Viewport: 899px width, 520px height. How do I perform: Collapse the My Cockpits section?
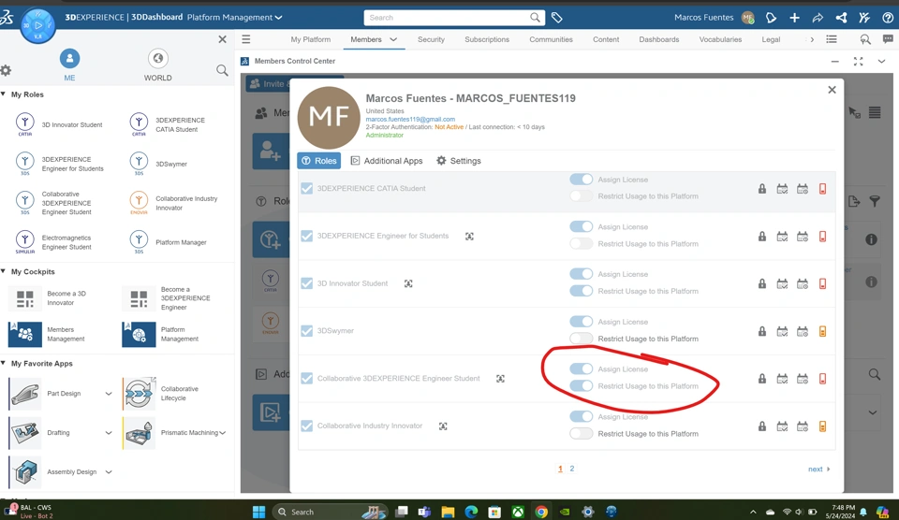(x=4, y=271)
